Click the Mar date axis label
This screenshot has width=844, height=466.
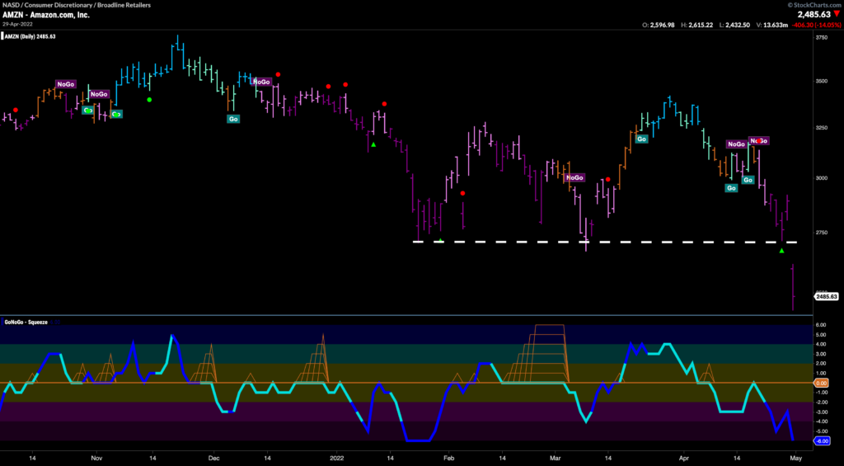557,458
